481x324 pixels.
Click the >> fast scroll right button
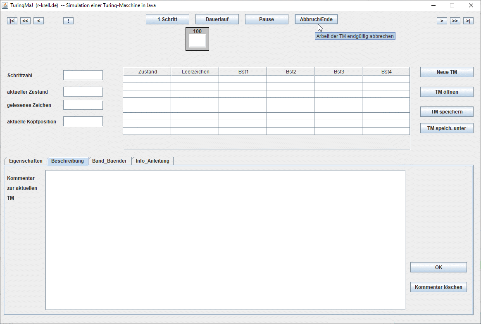pyautogui.click(x=455, y=21)
